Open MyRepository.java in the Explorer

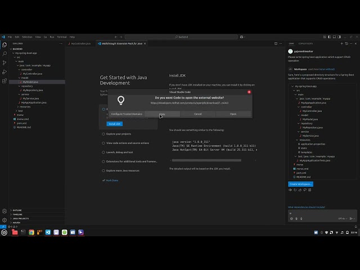(x=33, y=91)
